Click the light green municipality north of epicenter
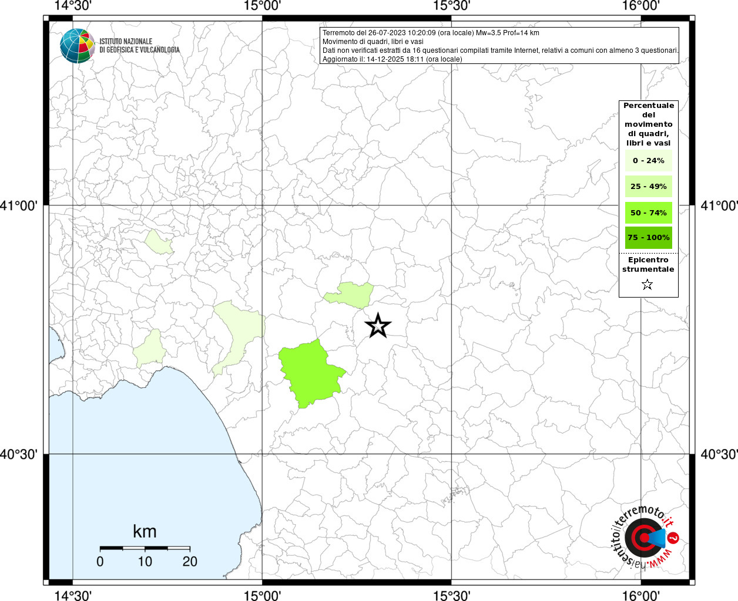Image resolution: width=738 pixels, height=601 pixels. [x=350, y=295]
